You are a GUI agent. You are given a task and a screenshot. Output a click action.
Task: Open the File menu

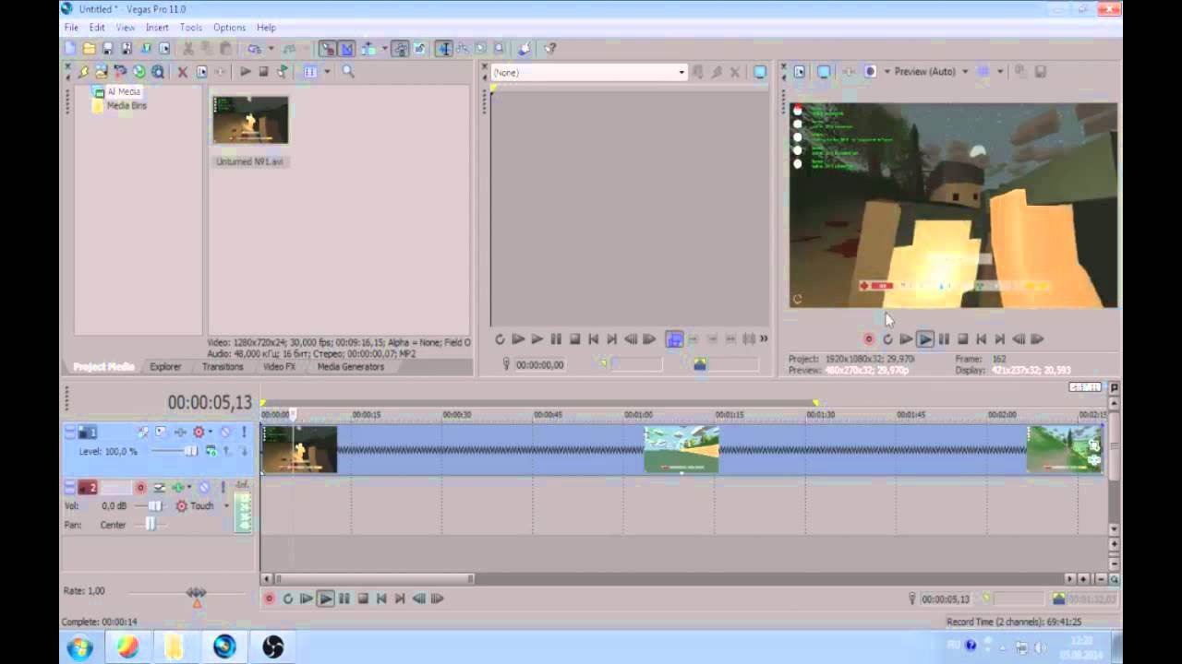tap(71, 28)
